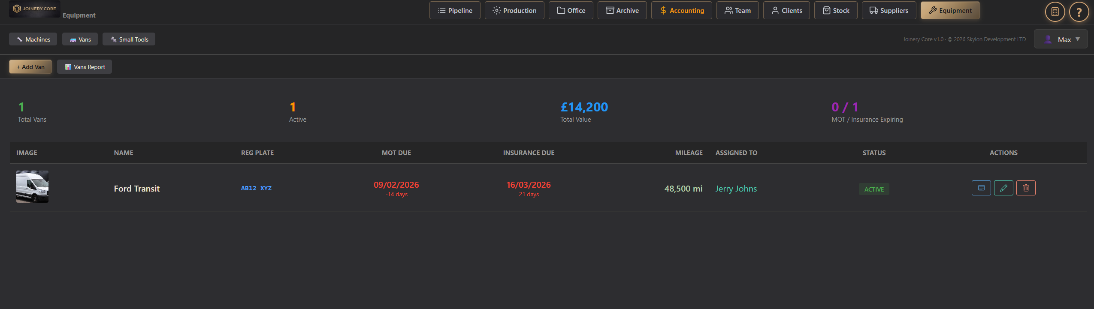
Task: Navigate to the Production section
Action: 514,10
